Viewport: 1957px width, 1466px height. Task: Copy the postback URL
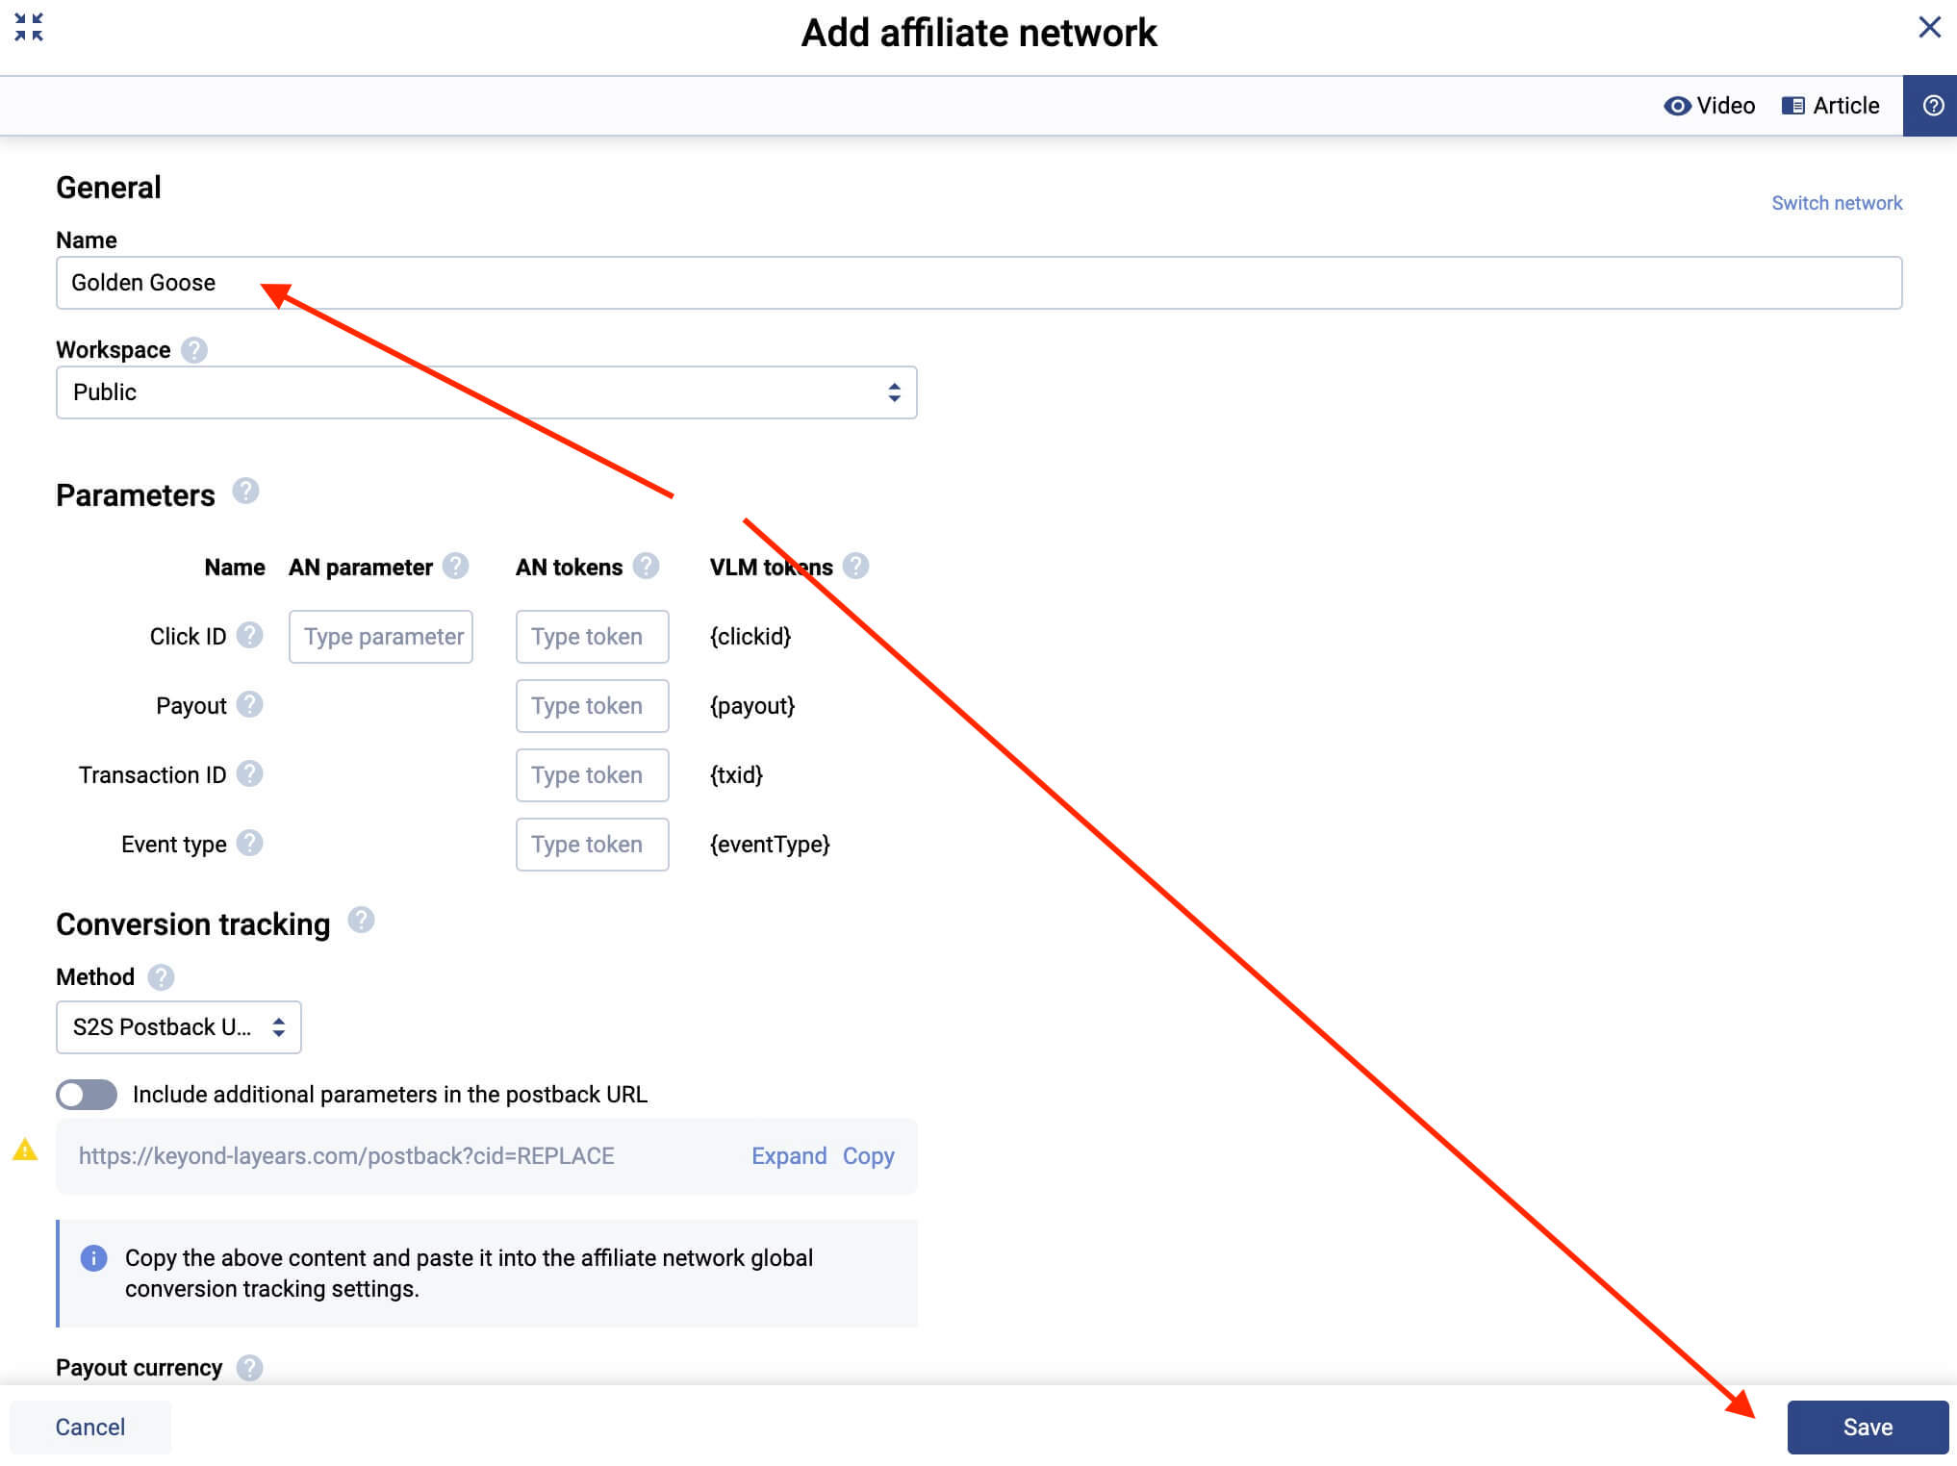(x=868, y=1156)
